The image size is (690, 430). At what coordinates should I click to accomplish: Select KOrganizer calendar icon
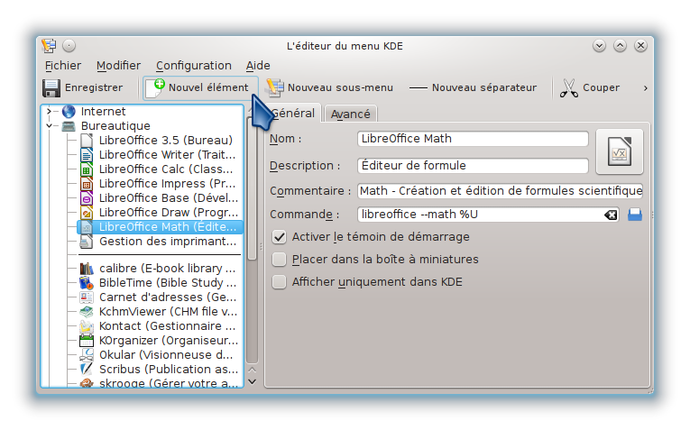pyautogui.click(x=87, y=341)
